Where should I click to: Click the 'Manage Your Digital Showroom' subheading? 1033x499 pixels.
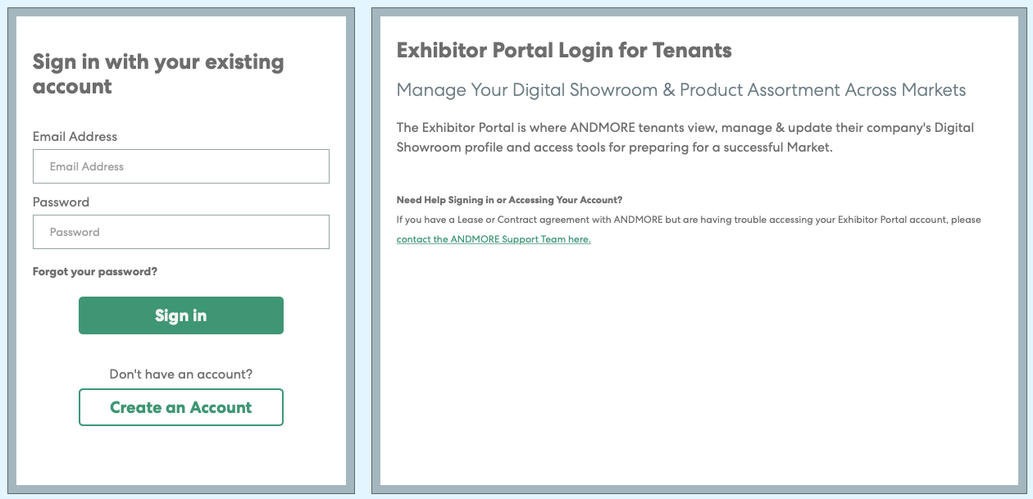pos(680,90)
